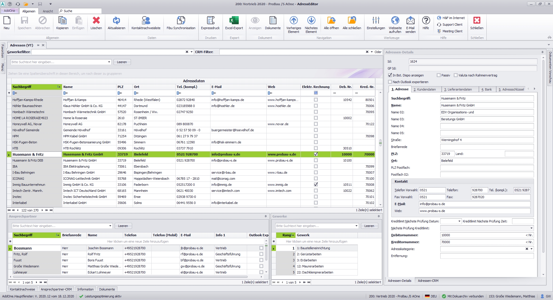Uncheck In Bst. Dispo anzeigen
The height and width of the screenshot is (300, 553).
(x=390, y=75)
